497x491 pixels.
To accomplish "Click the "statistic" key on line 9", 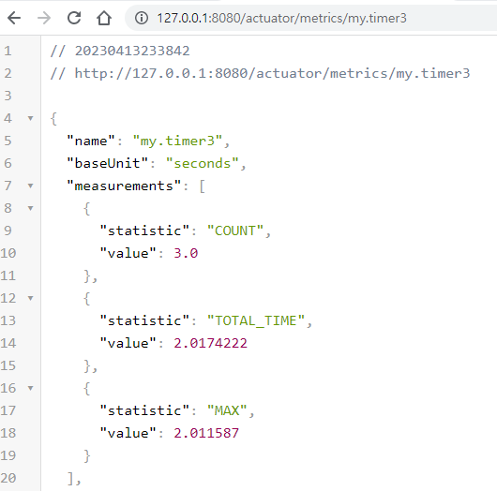I will tap(144, 231).
